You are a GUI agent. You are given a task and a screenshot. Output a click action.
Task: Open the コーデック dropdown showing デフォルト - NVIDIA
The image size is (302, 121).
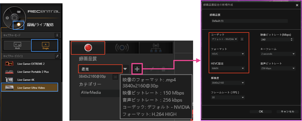pos(224,39)
